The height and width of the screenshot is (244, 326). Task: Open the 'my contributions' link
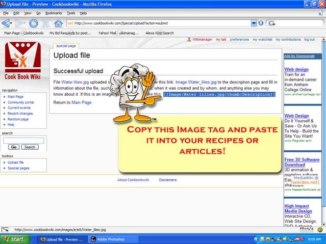tap(288, 39)
